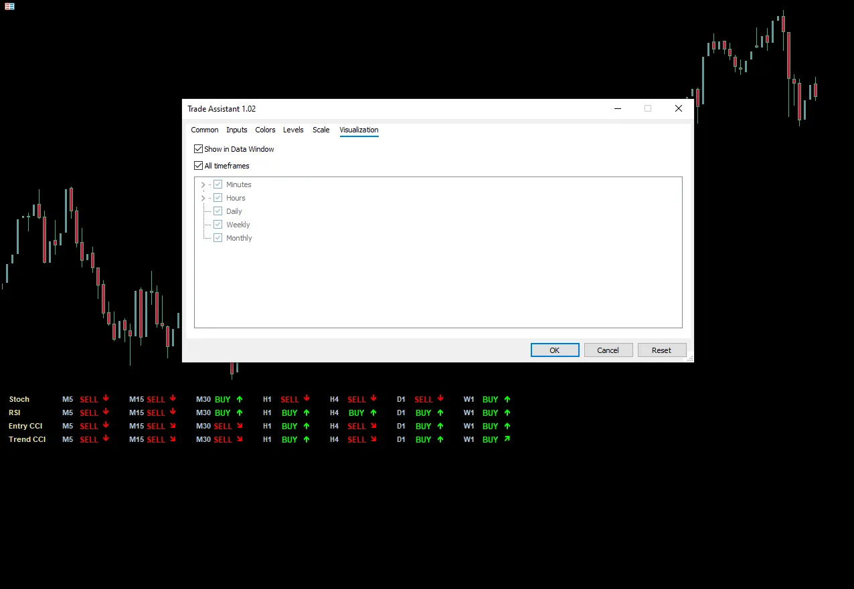Click the indicator icon at the chart's top-left corner
Image resolution: width=854 pixels, height=589 pixels.
(9, 6)
